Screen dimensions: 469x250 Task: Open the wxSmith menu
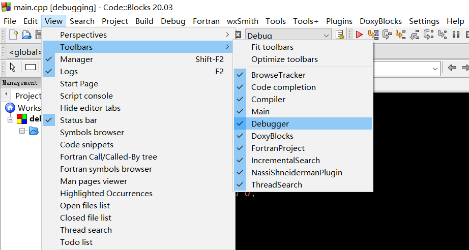pos(243,21)
